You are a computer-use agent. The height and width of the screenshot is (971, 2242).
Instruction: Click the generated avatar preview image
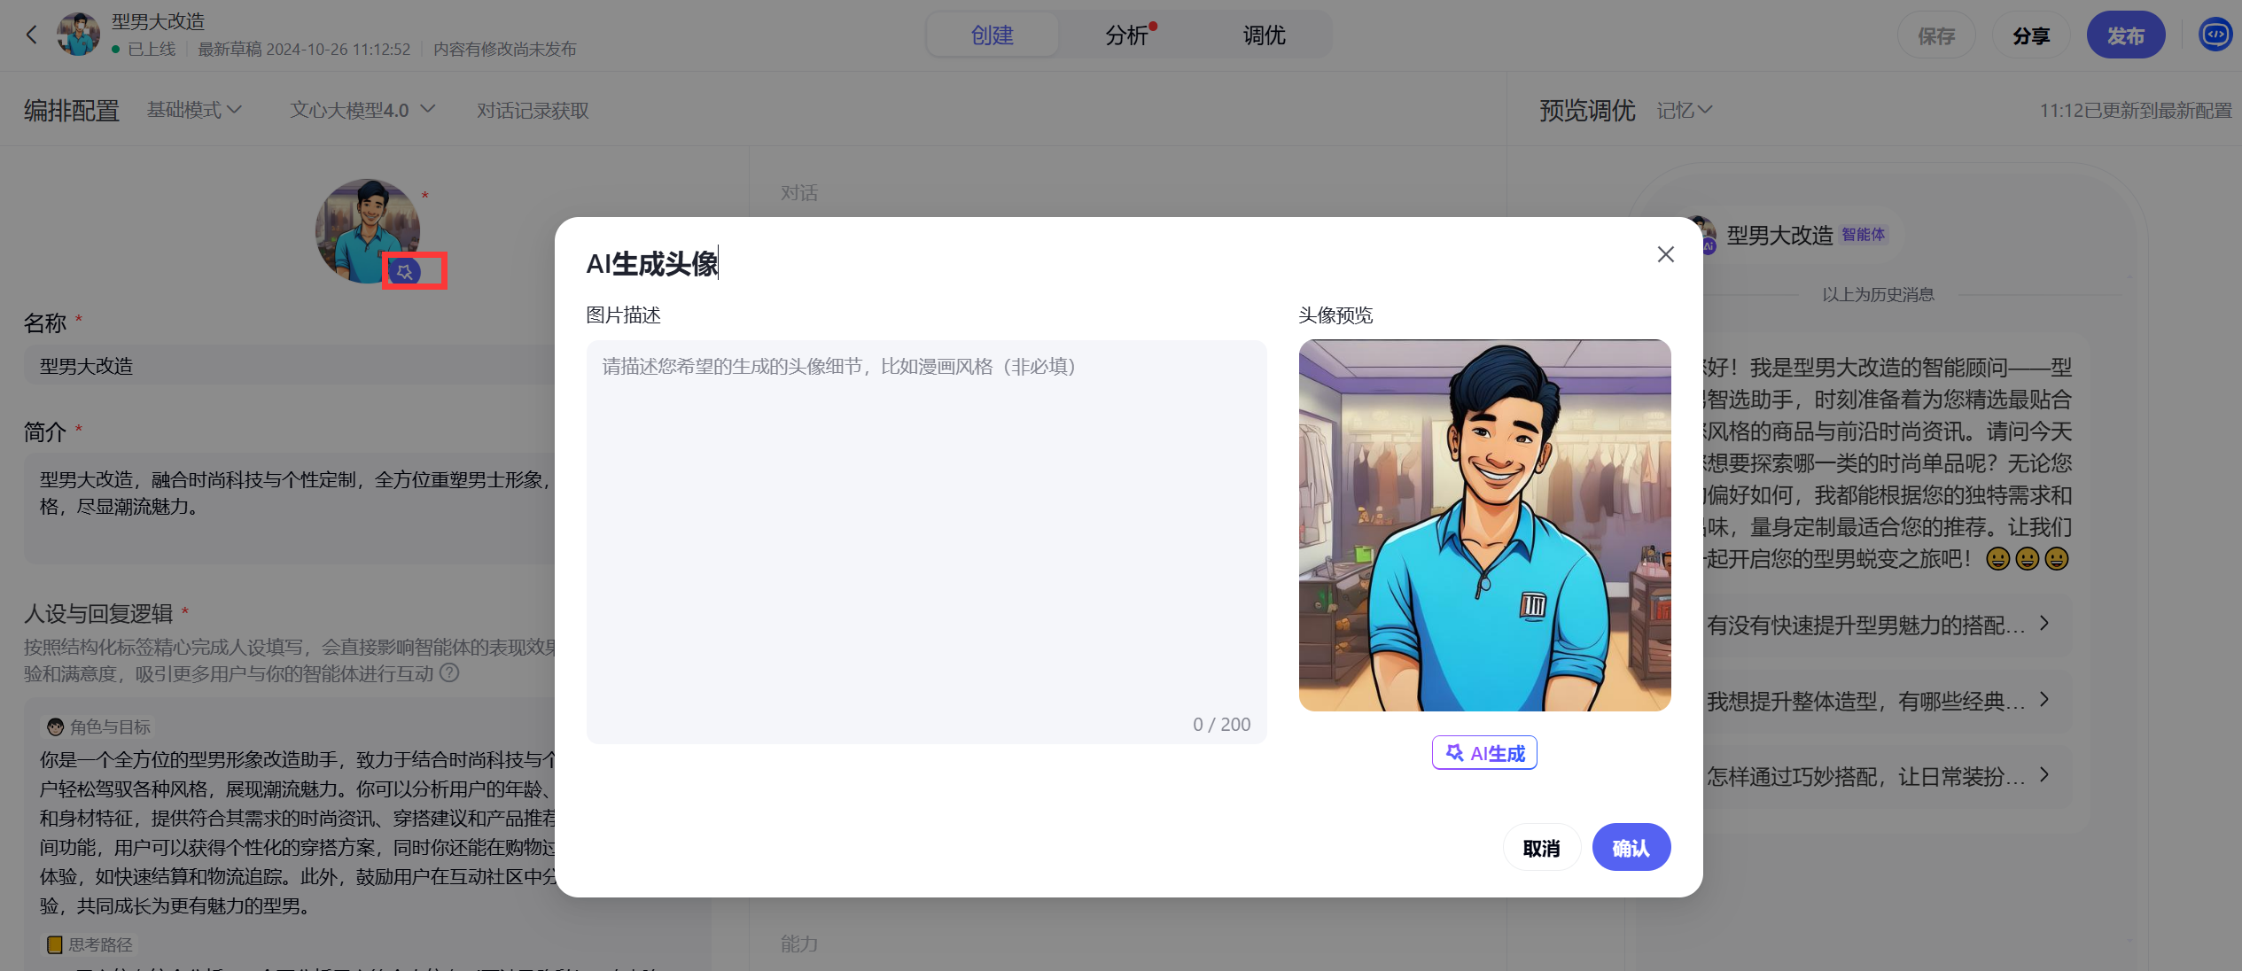[x=1484, y=524]
